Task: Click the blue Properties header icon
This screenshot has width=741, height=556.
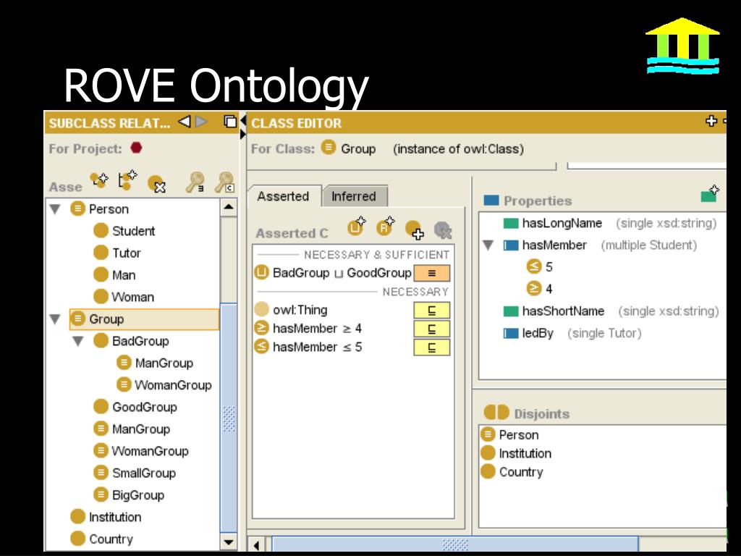Action: [491, 201]
